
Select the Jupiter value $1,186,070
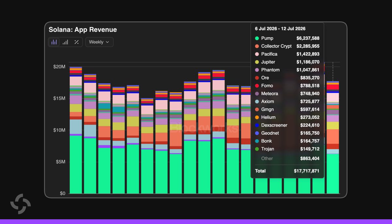pyautogui.click(x=308, y=62)
